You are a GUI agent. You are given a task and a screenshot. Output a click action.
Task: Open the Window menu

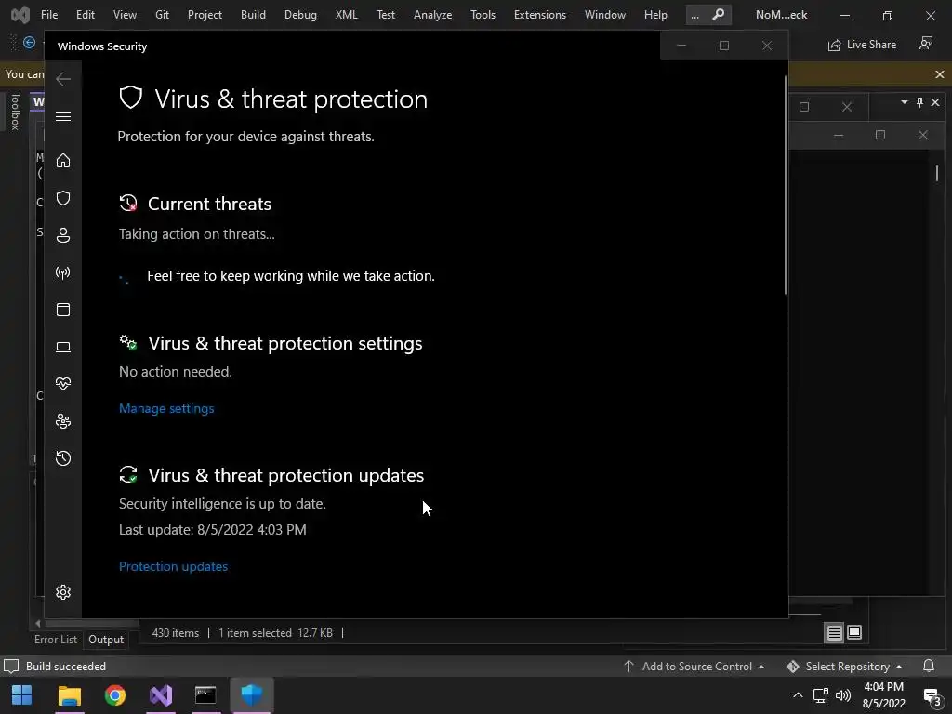[604, 15]
